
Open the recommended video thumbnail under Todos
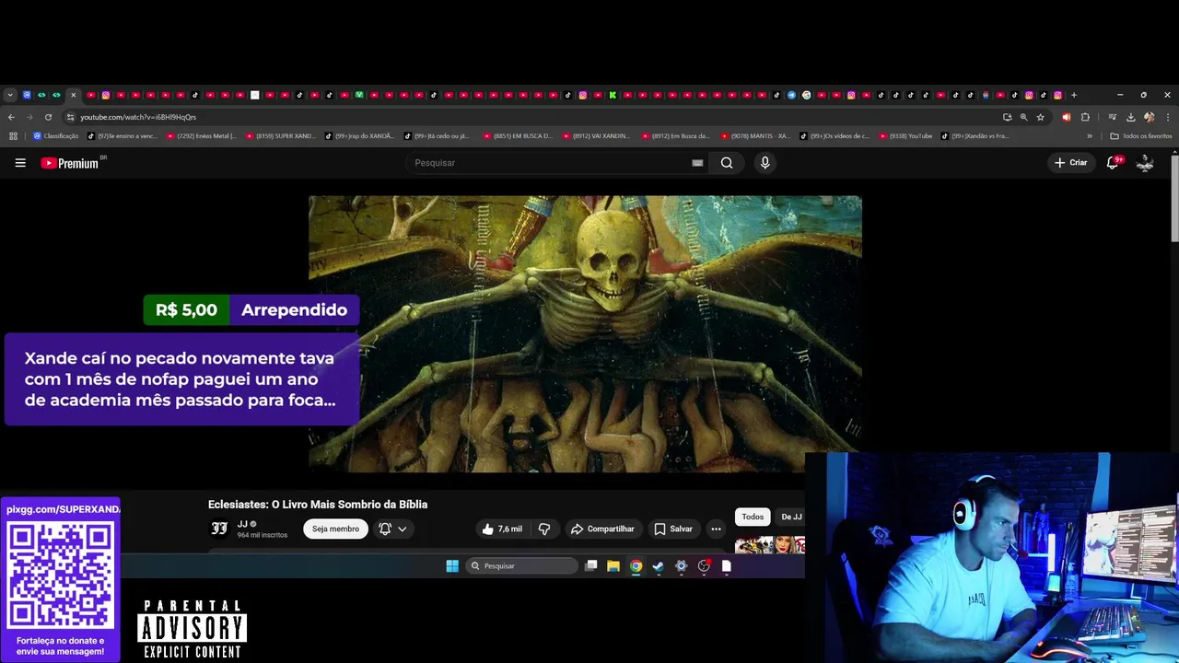(x=770, y=544)
